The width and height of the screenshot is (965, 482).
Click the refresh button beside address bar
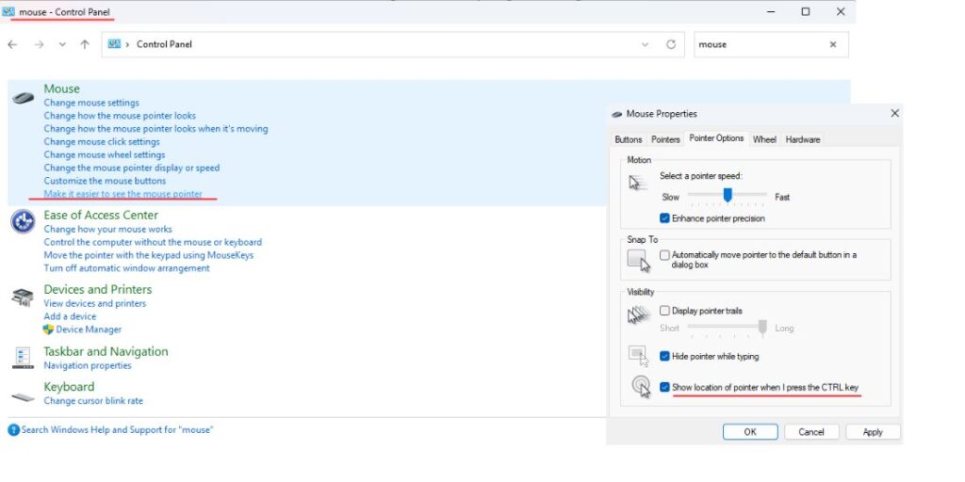click(671, 44)
